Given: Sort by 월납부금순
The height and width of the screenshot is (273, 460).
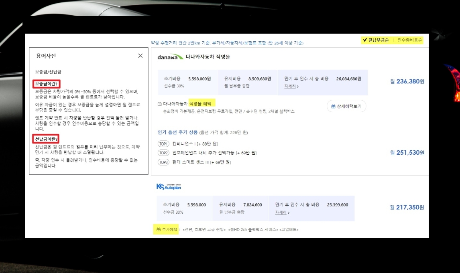Looking at the screenshot, I should [x=376, y=40].
